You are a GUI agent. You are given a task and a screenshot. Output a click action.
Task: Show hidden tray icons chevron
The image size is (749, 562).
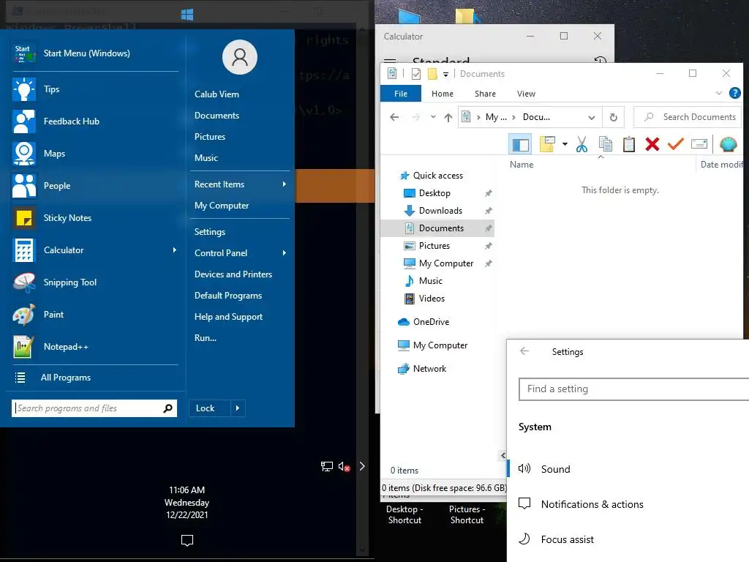click(x=362, y=466)
